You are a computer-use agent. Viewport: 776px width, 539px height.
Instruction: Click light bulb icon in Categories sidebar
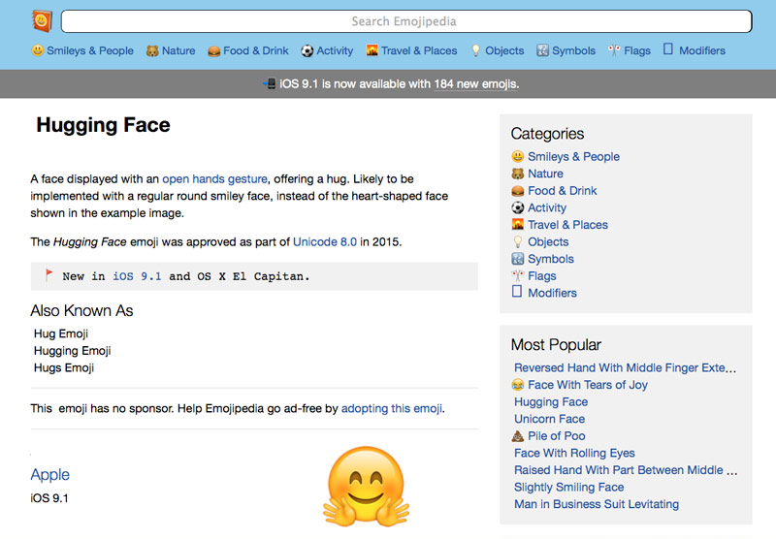[x=518, y=241]
